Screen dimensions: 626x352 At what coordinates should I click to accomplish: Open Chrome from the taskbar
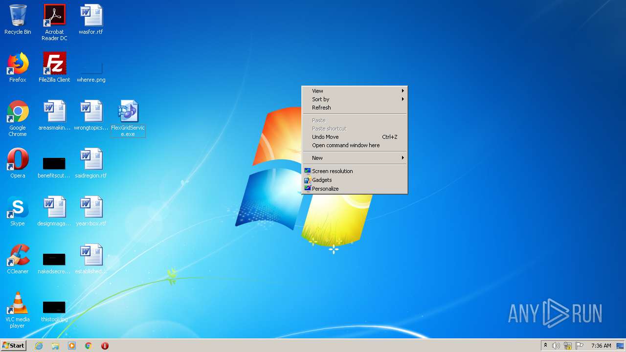pyautogui.click(x=89, y=346)
